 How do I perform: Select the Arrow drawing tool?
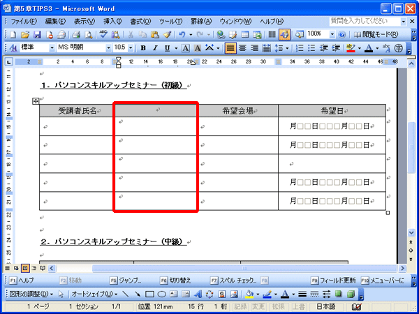[138, 294]
